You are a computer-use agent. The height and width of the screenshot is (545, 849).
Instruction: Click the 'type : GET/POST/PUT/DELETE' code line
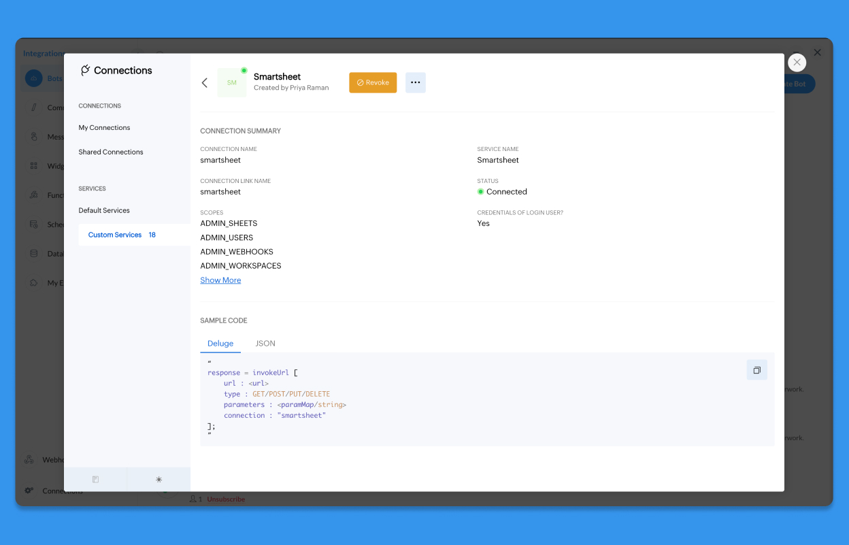pyautogui.click(x=277, y=395)
